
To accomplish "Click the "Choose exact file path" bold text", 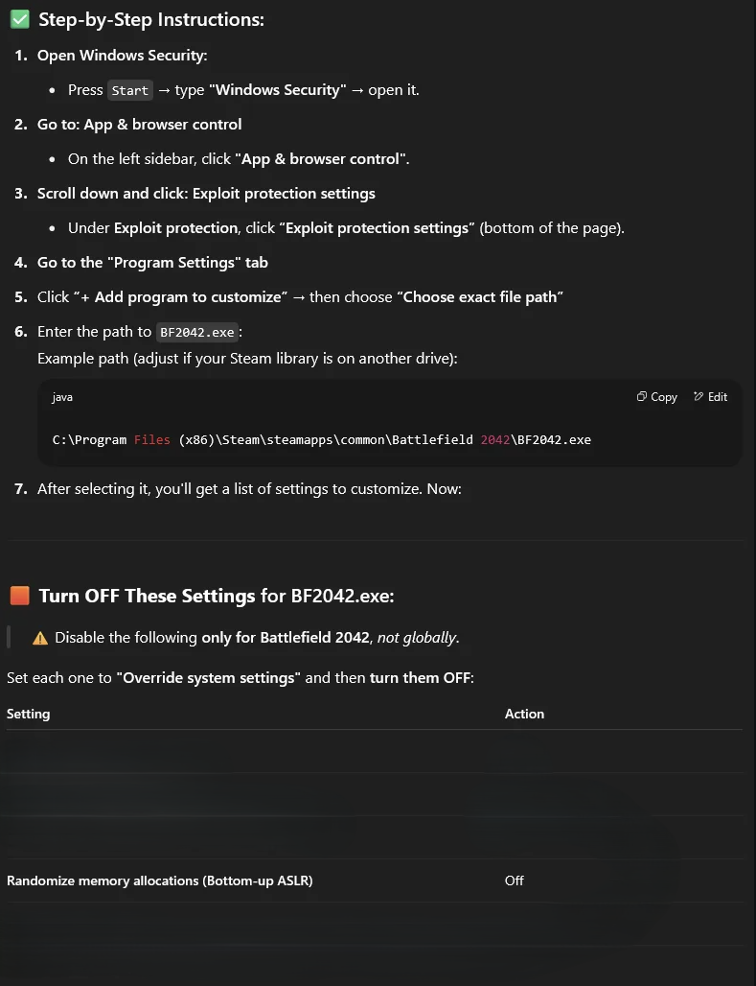I will 480,297.
